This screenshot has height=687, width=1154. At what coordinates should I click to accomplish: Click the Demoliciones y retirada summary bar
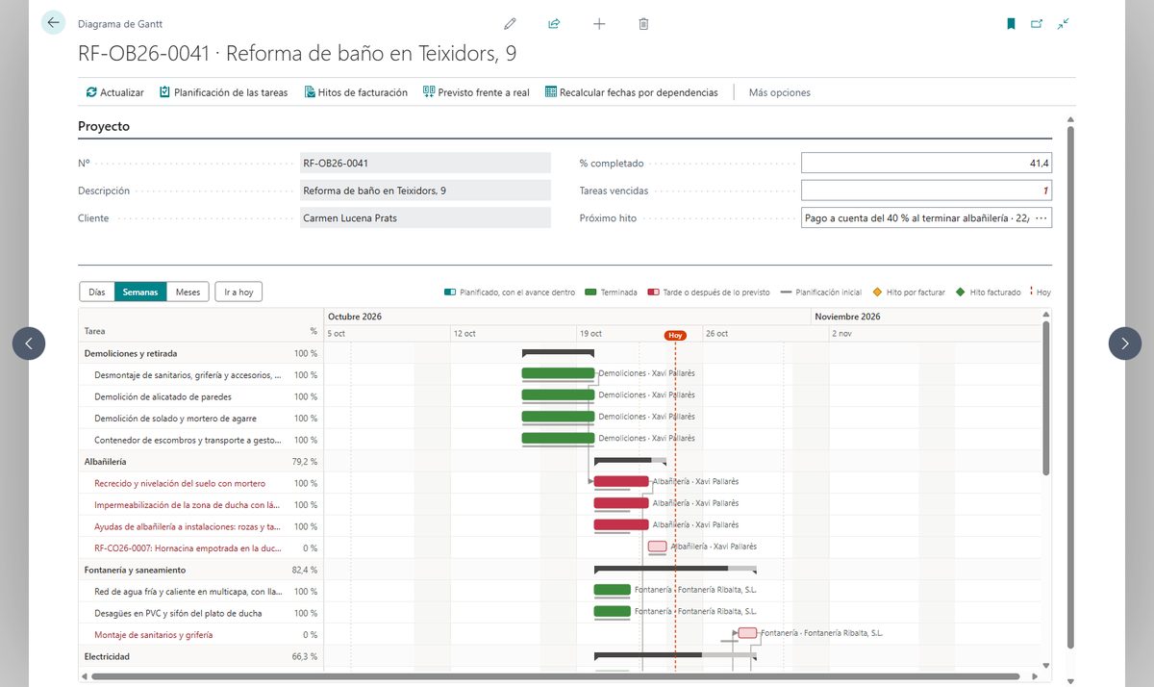[558, 353]
